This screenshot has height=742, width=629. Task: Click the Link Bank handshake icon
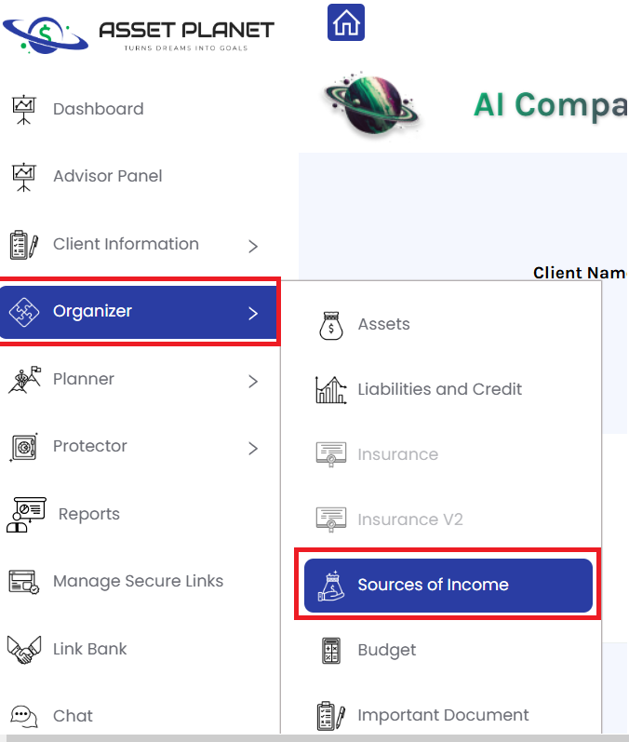[x=23, y=649]
